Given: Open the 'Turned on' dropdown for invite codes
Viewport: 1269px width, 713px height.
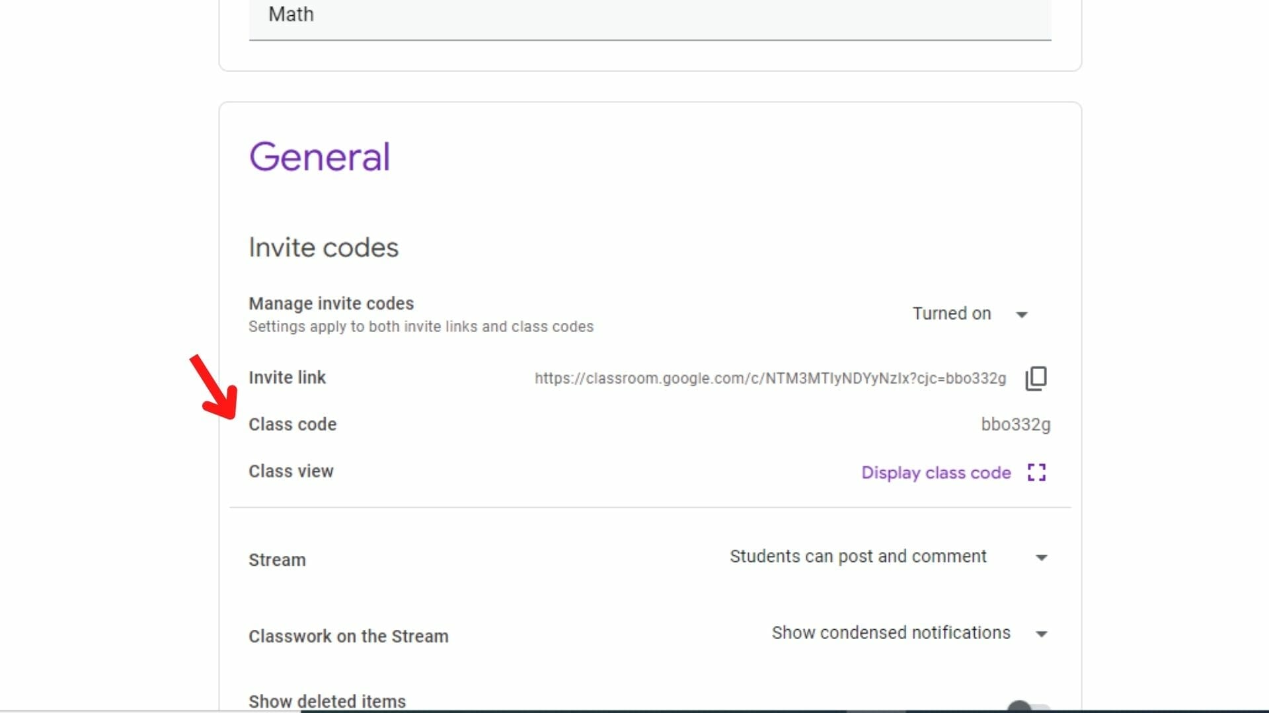Looking at the screenshot, I should (x=1022, y=315).
